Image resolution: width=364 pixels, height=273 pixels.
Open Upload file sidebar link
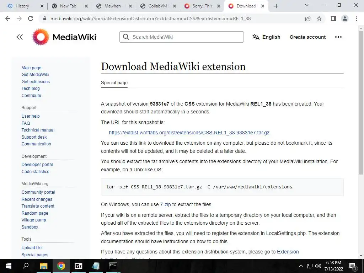[x=31, y=248]
